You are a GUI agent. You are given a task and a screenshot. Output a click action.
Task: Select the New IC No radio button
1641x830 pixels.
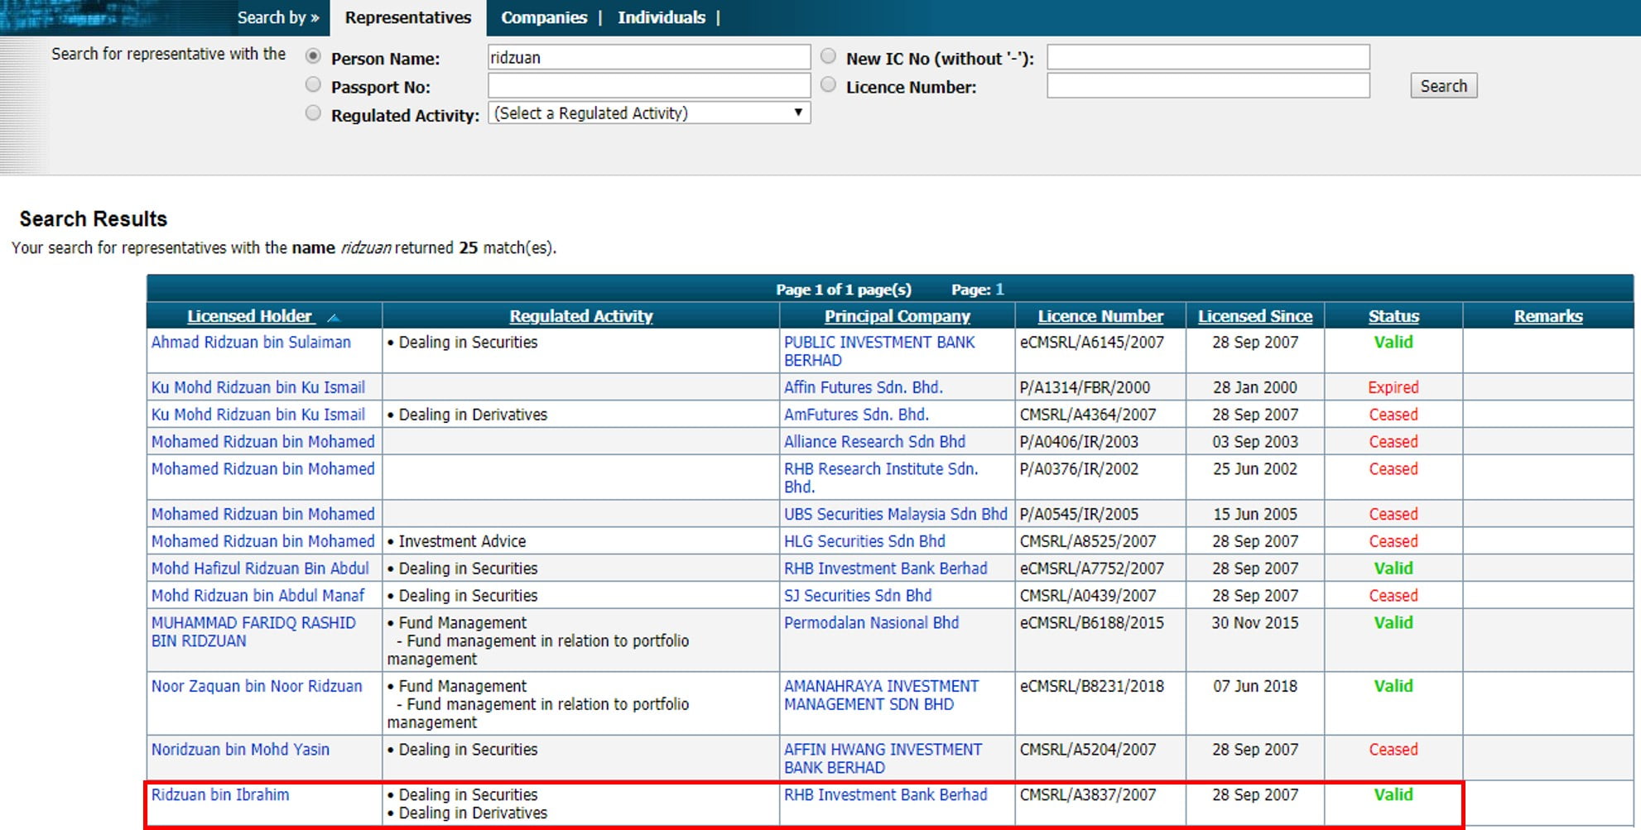(828, 56)
